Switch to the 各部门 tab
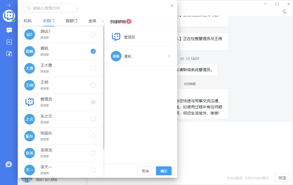 (x=71, y=21)
